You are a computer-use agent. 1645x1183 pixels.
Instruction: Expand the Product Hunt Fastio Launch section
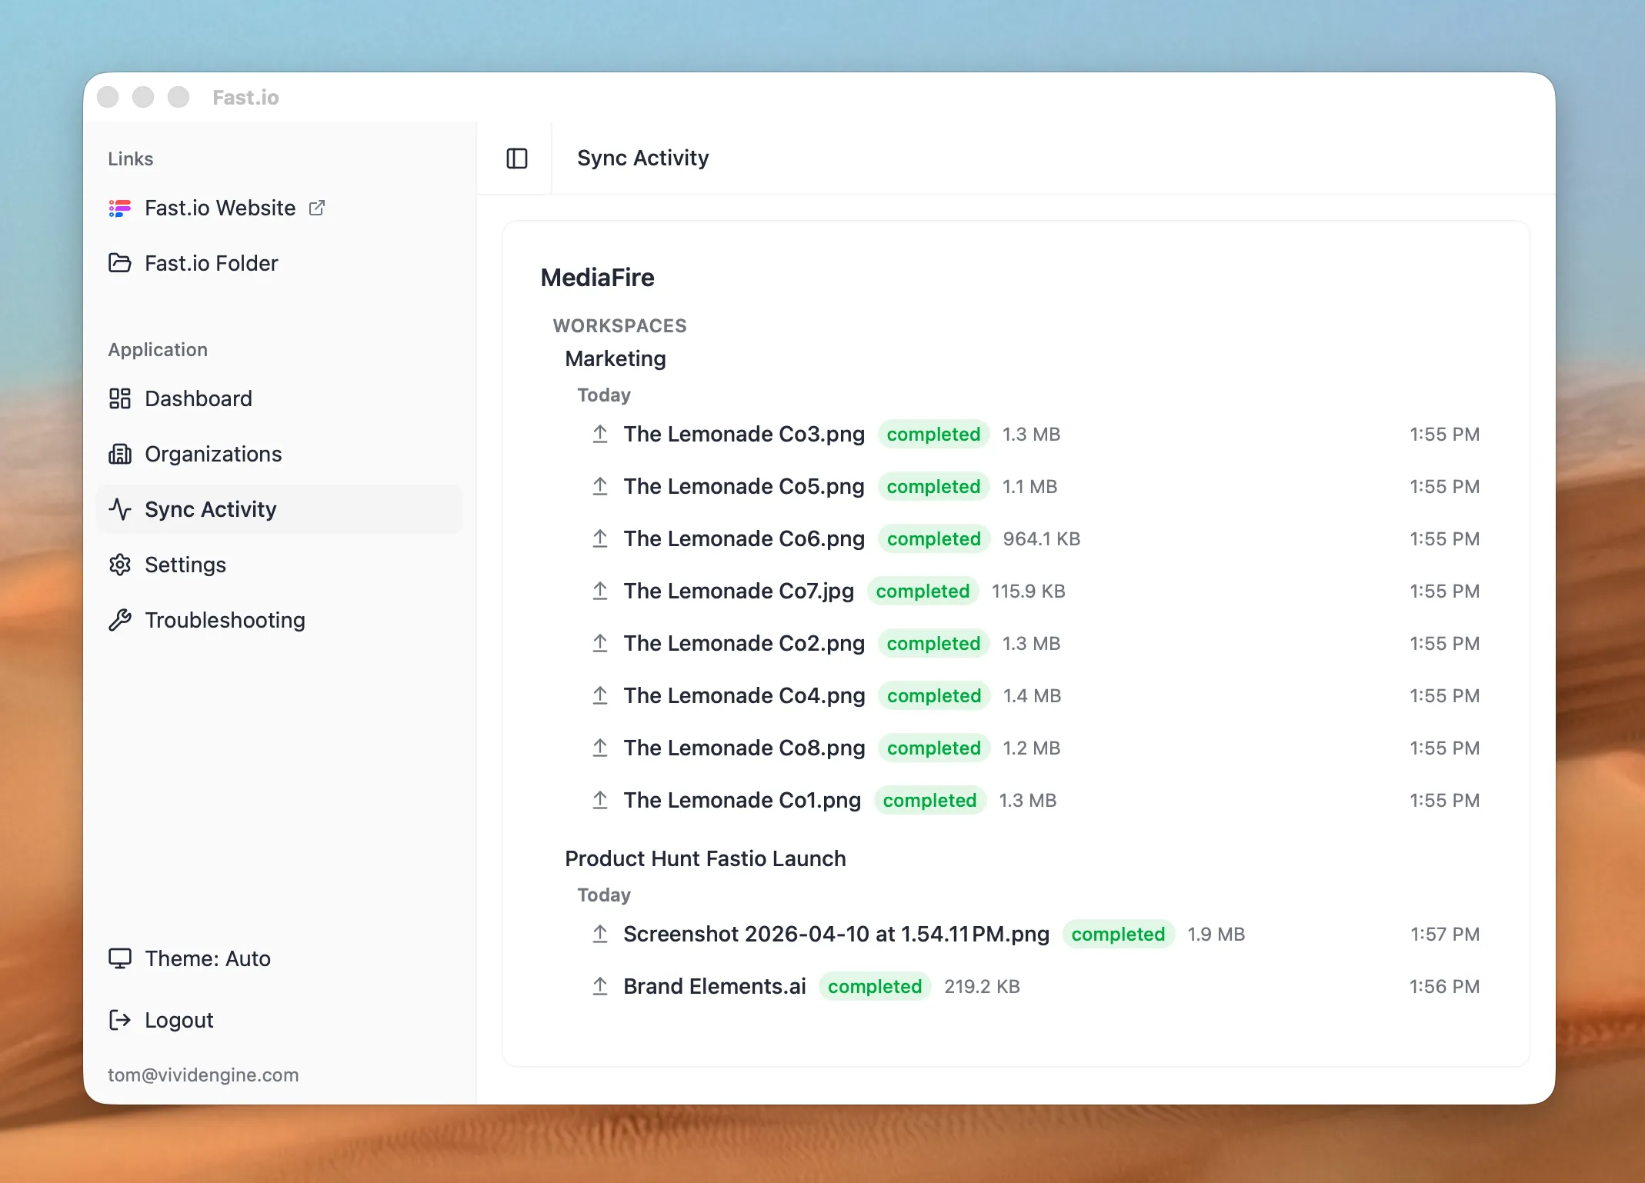705,858
